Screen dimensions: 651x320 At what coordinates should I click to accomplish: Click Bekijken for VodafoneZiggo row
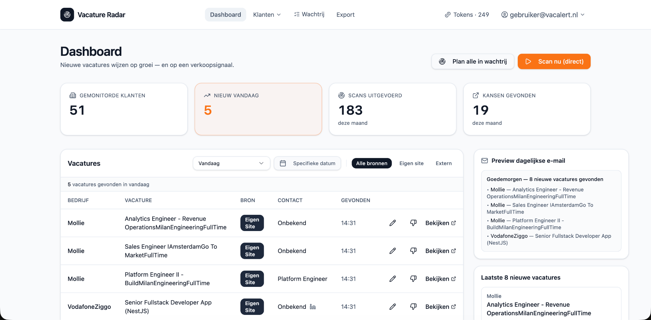coord(440,307)
